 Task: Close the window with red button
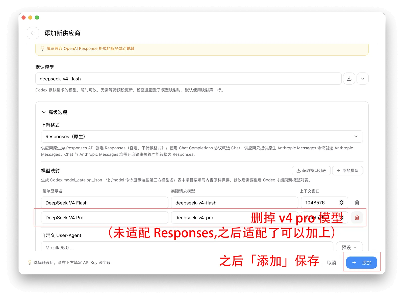pyautogui.click(x=24, y=17)
